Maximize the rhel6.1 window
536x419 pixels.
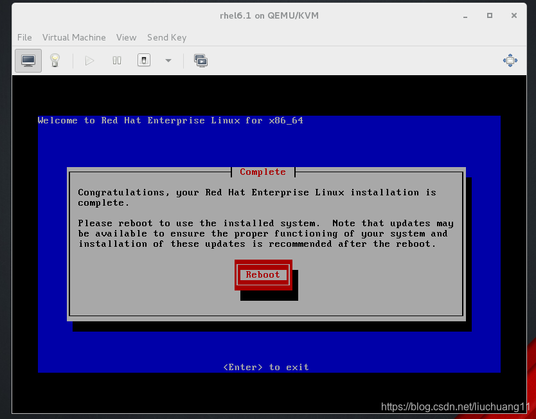click(x=490, y=15)
